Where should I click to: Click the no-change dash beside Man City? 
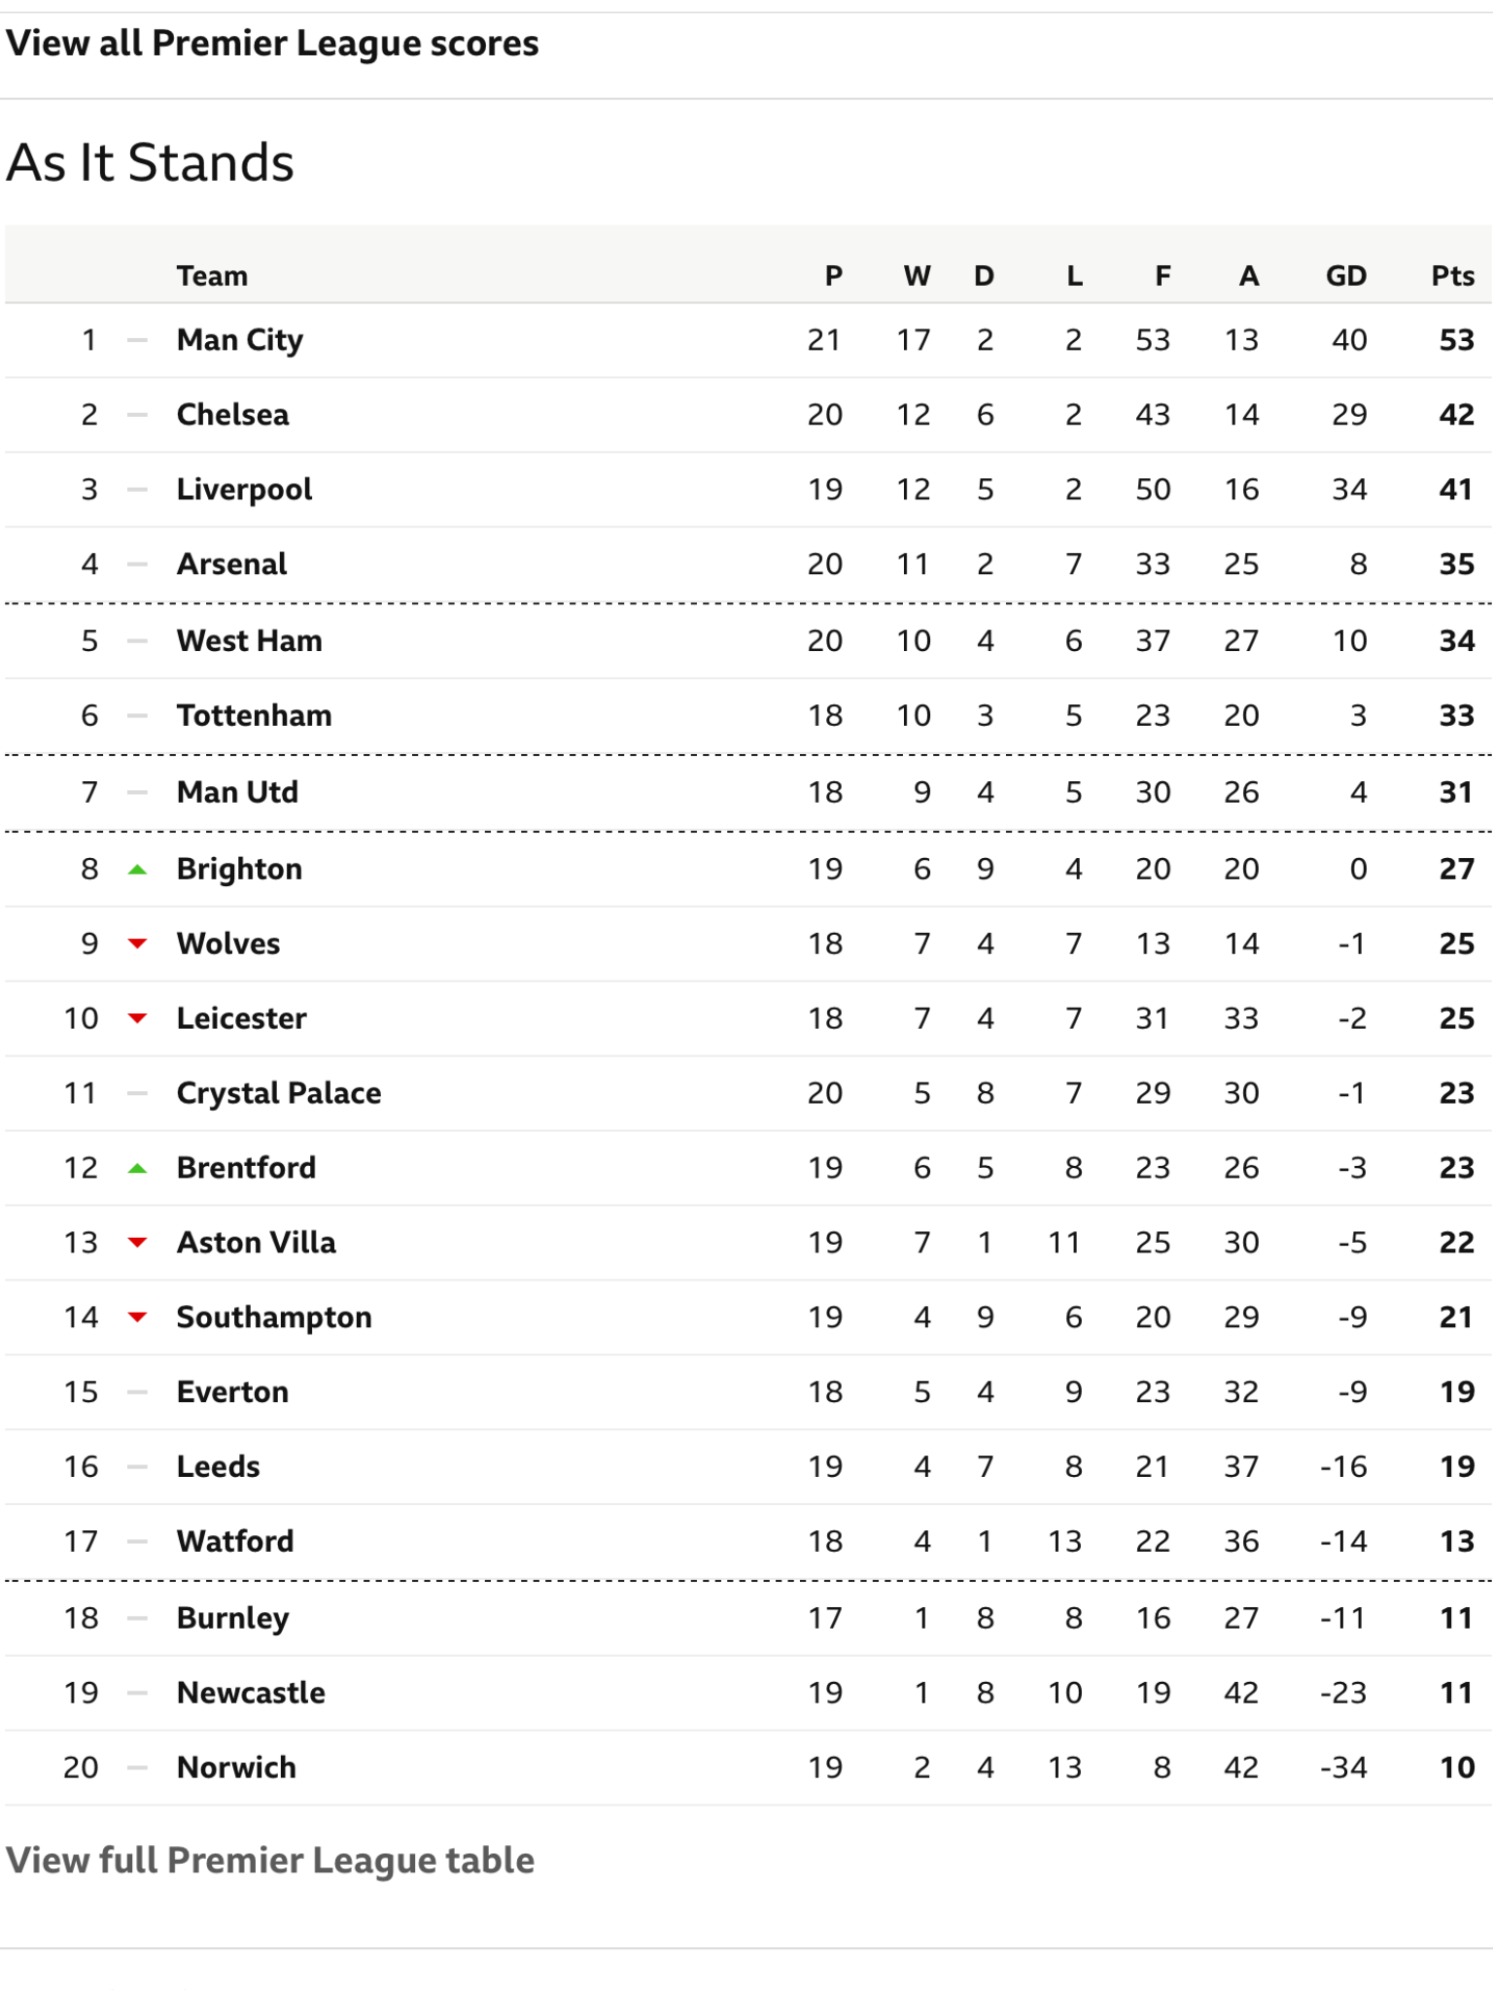(137, 340)
